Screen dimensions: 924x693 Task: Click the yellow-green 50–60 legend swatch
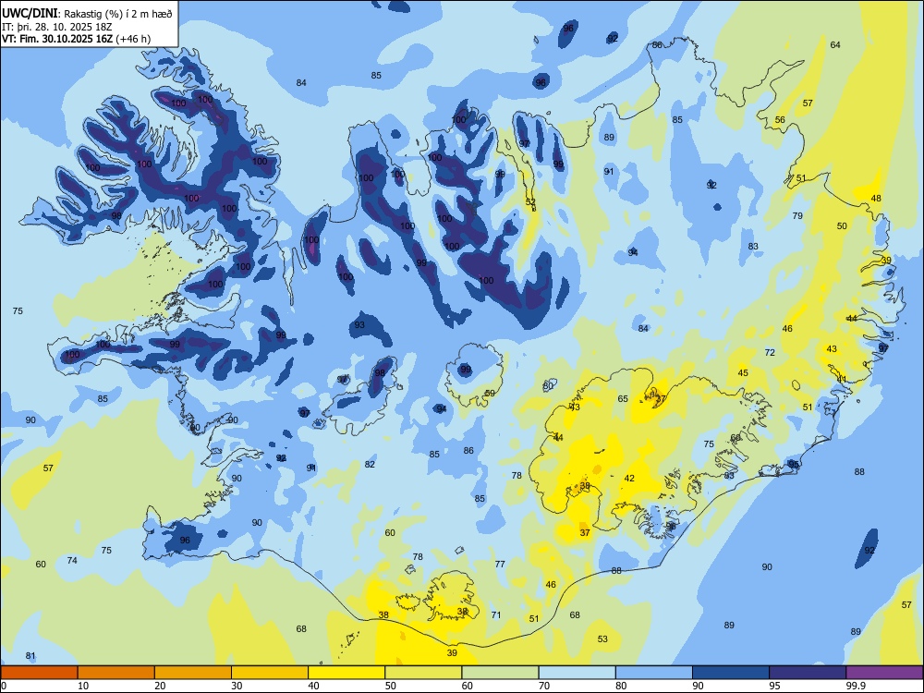(423, 673)
